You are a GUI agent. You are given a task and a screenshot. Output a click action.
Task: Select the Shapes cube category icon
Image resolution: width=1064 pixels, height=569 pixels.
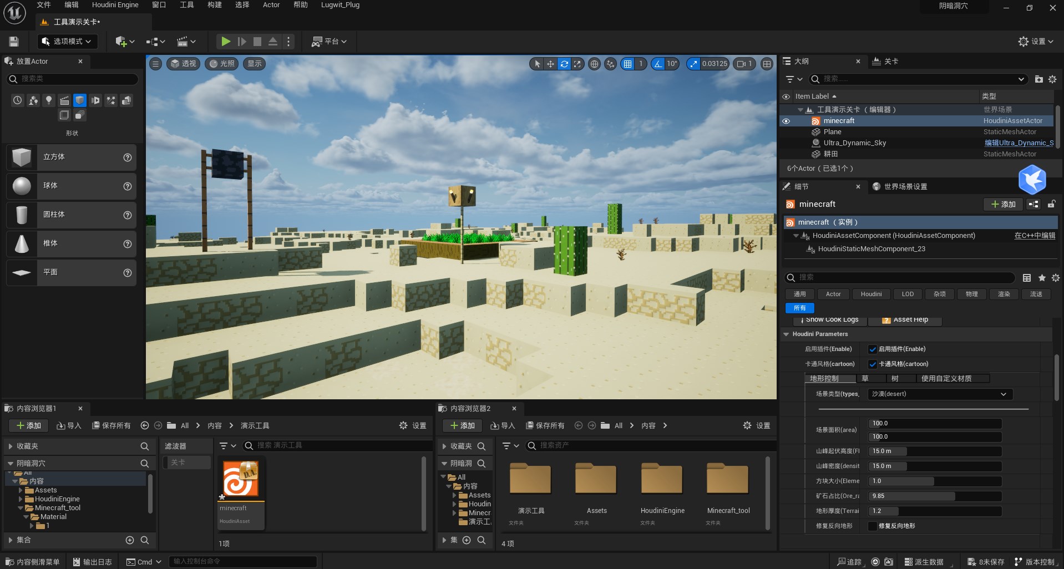click(80, 100)
